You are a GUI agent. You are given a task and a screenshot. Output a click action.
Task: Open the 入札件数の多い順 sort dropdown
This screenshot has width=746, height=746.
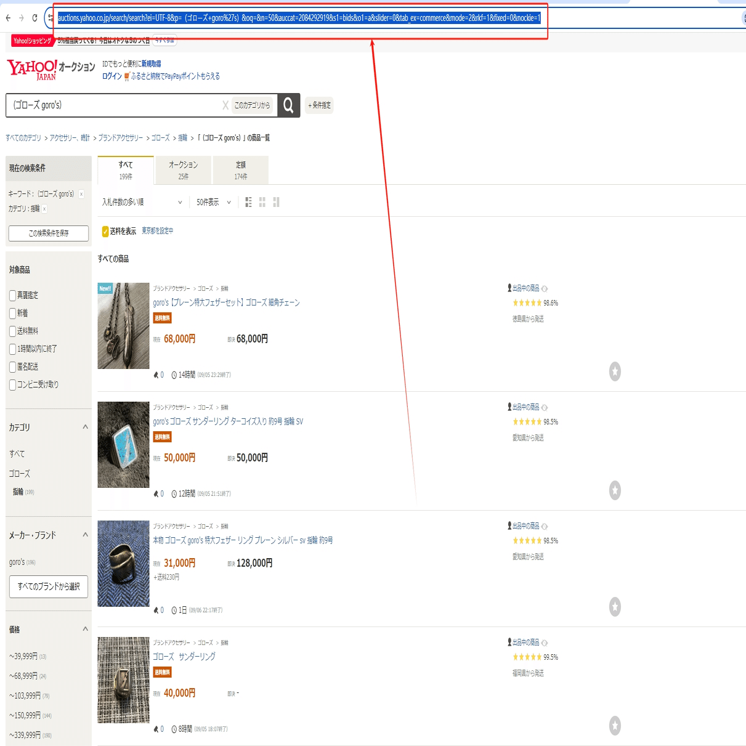click(142, 202)
